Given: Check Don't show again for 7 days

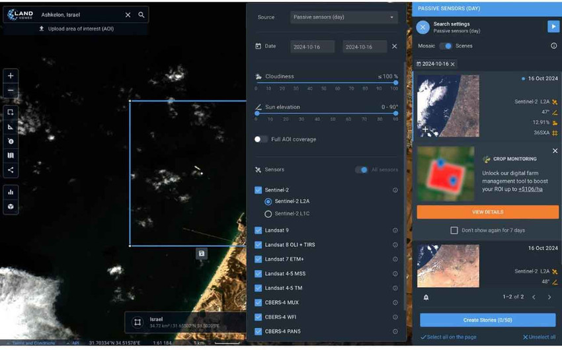Looking at the screenshot, I should pyautogui.click(x=454, y=230).
